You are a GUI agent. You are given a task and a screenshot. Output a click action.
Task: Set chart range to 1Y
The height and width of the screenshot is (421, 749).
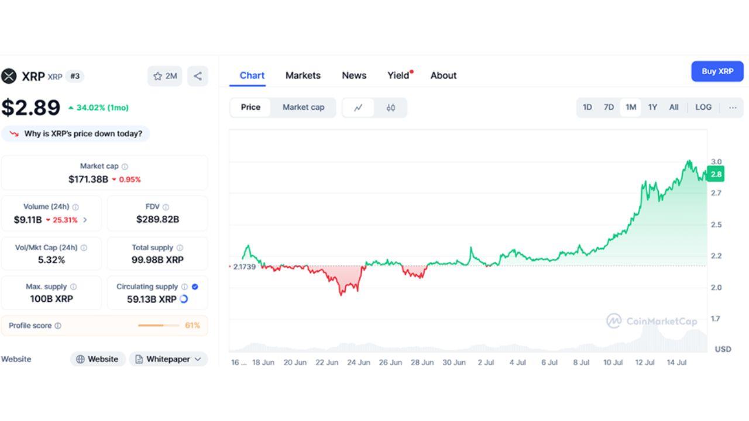652,108
